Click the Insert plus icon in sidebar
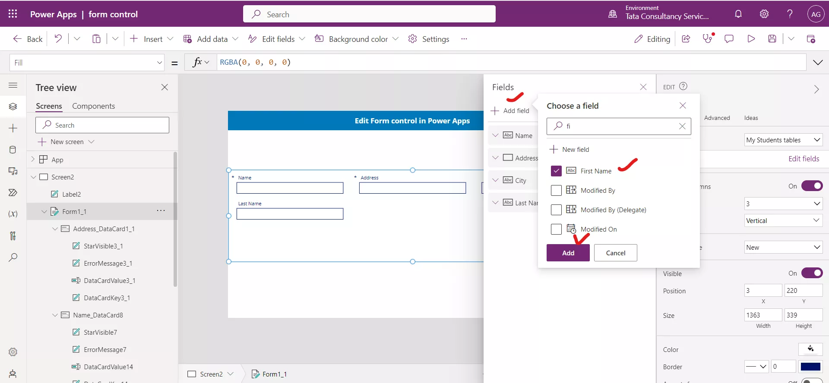Viewport: 829px width, 383px height. point(13,128)
